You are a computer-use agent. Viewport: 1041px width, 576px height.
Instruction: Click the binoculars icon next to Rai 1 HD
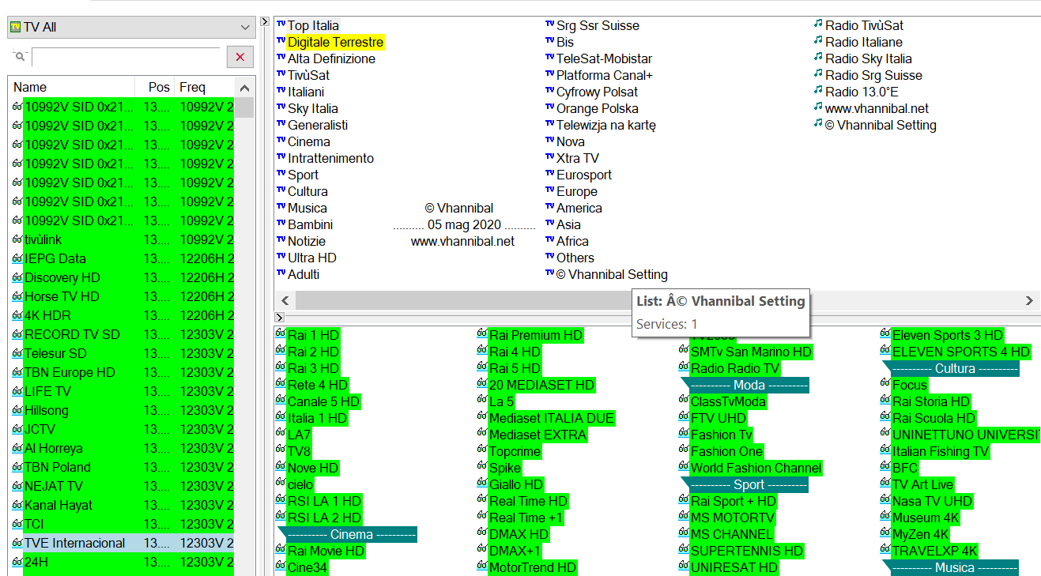[x=281, y=334]
